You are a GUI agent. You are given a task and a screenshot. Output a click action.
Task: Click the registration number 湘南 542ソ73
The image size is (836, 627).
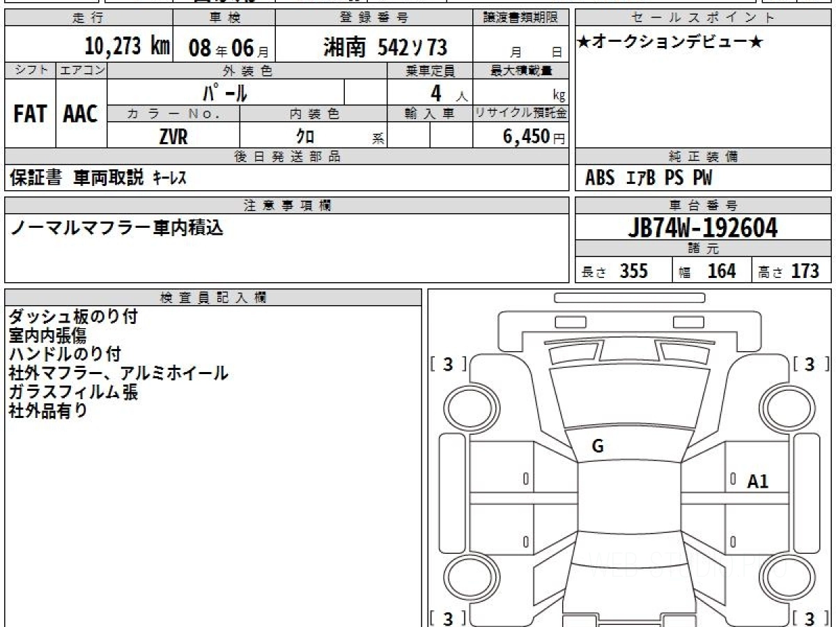[385, 47]
